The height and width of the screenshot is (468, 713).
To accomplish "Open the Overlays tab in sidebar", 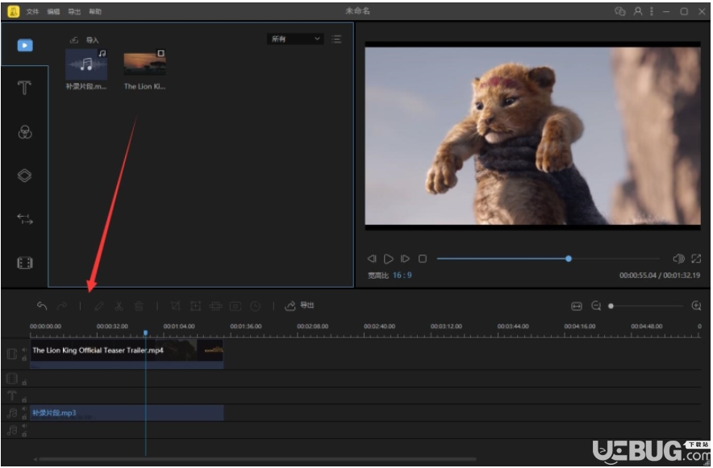I will [24, 176].
